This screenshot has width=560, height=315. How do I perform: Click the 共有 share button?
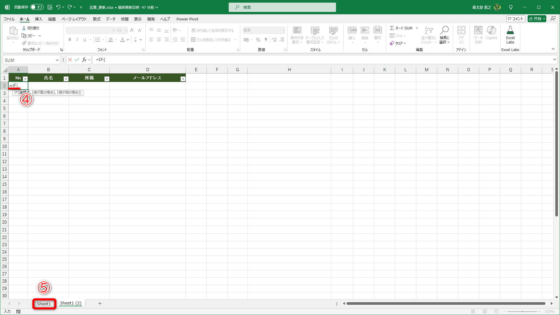[x=537, y=19]
